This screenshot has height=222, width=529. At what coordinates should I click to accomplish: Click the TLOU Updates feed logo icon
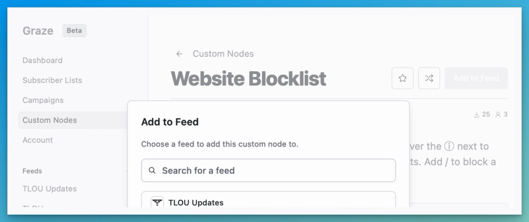point(157,202)
